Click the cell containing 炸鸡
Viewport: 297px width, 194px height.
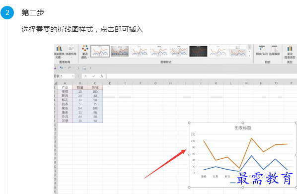coord(65,117)
